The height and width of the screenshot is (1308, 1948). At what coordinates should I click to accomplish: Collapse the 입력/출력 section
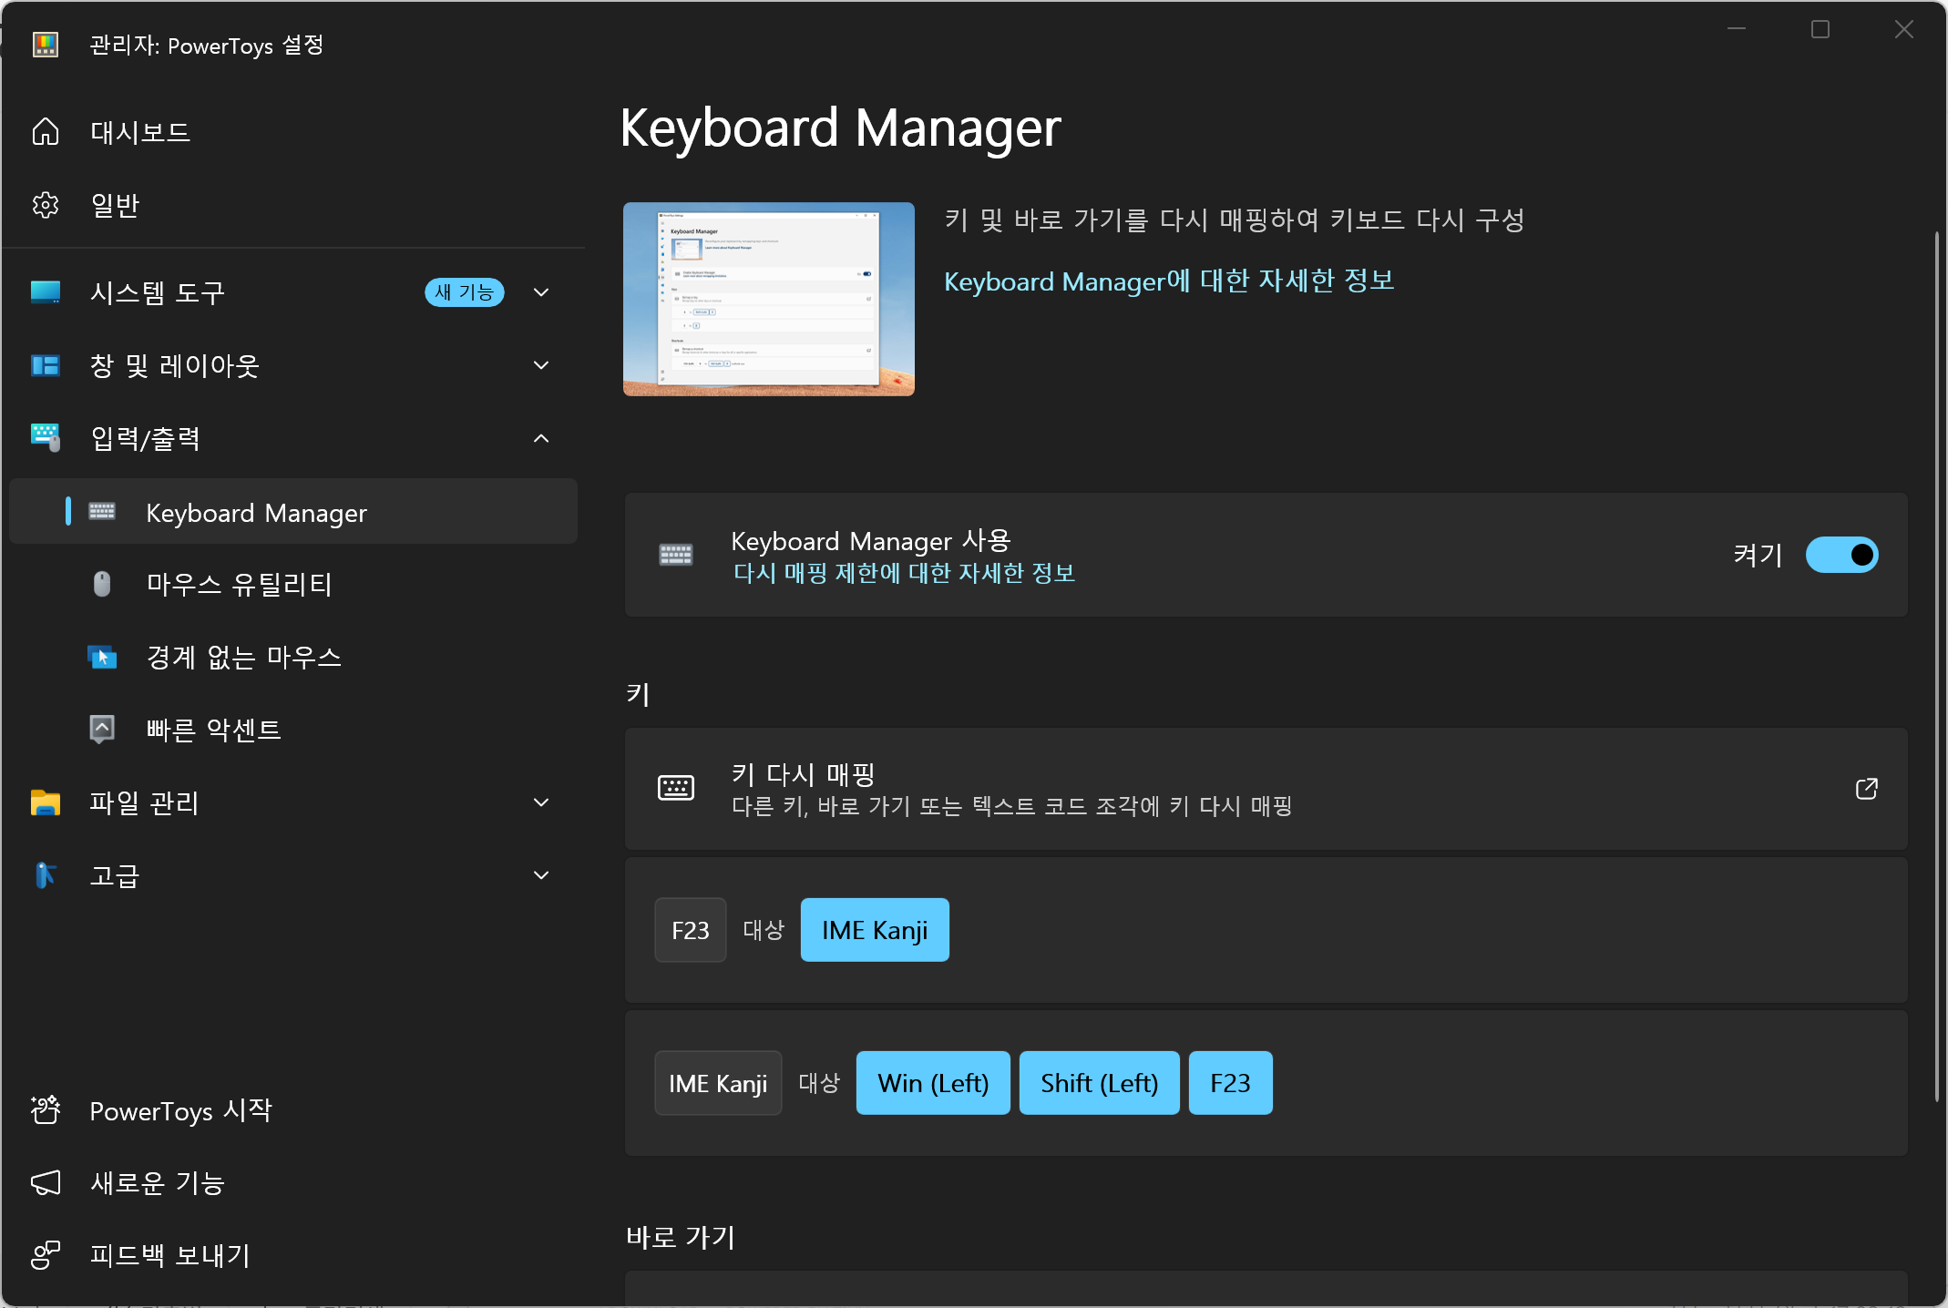tap(541, 439)
